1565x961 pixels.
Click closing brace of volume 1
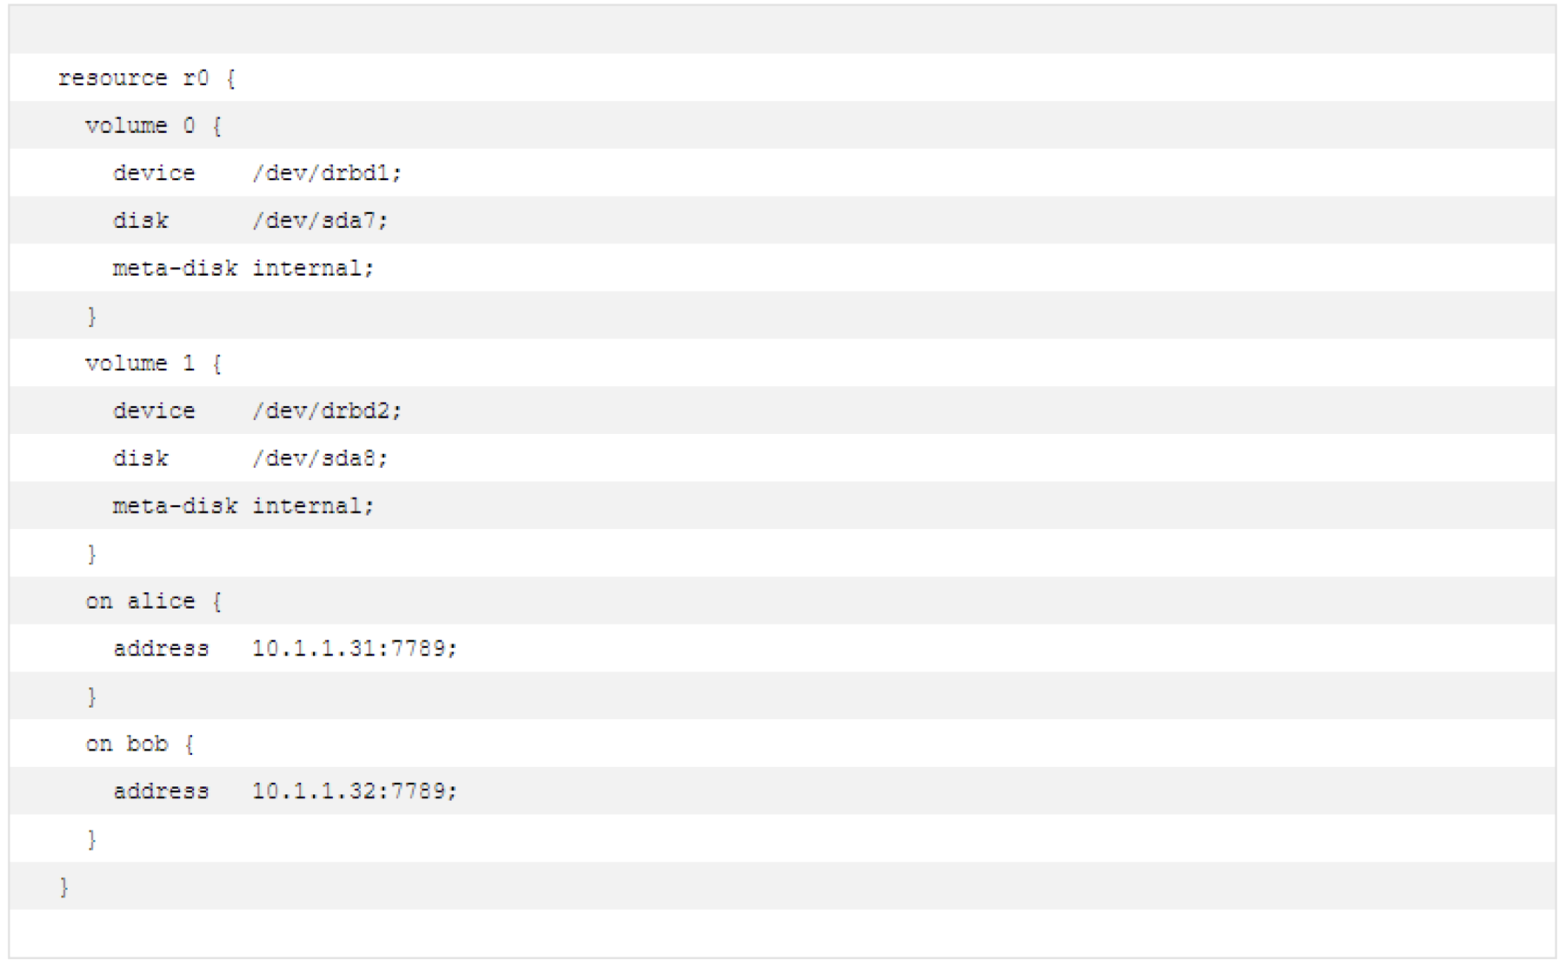point(91,554)
